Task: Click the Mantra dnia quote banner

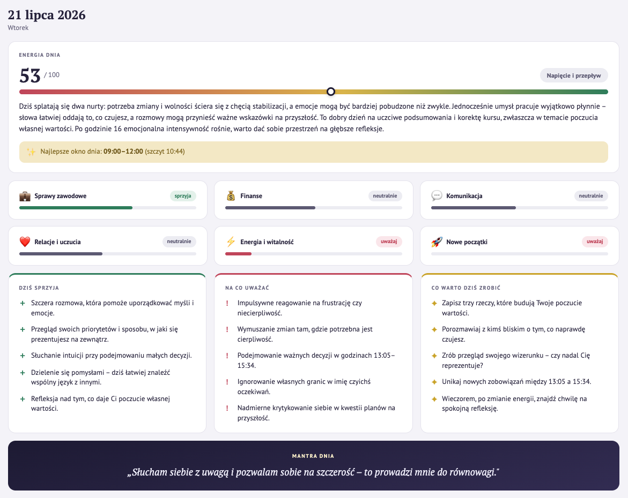Action: tap(314, 465)
